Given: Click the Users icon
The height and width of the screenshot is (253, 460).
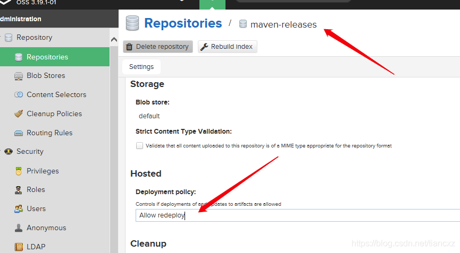Looking at the screenshot, I should 19,209.
